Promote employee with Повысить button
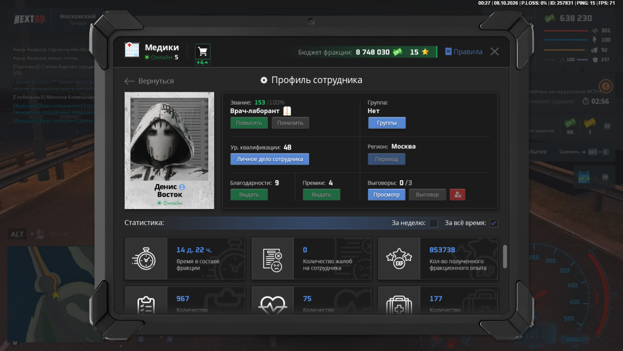623x351 pixels. click(249, 123)
